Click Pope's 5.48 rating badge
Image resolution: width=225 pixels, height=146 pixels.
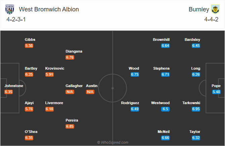coord(216,92)
